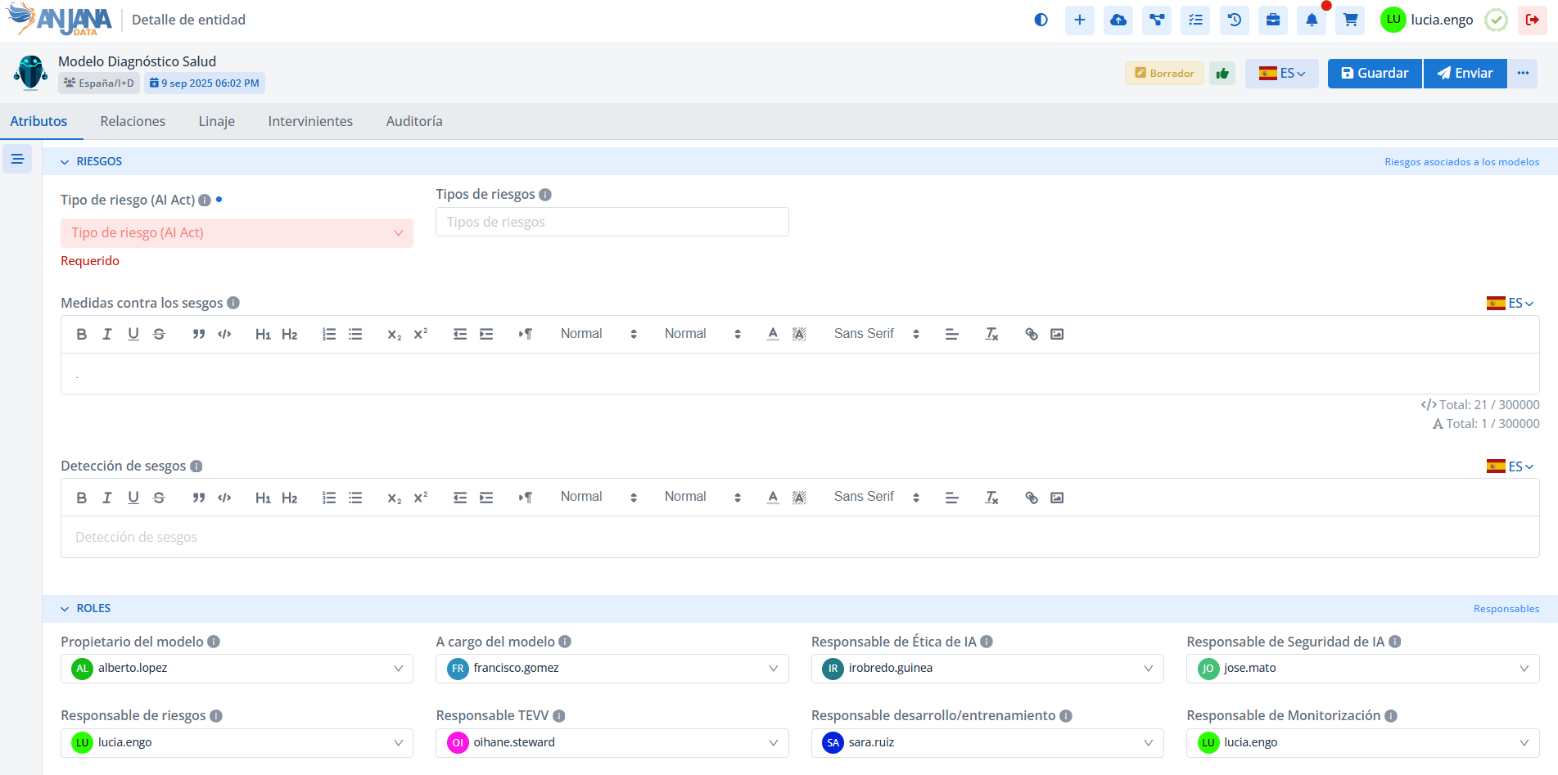
Task: Open text color picker in Medidas editor
Action: tap(772, 334)
